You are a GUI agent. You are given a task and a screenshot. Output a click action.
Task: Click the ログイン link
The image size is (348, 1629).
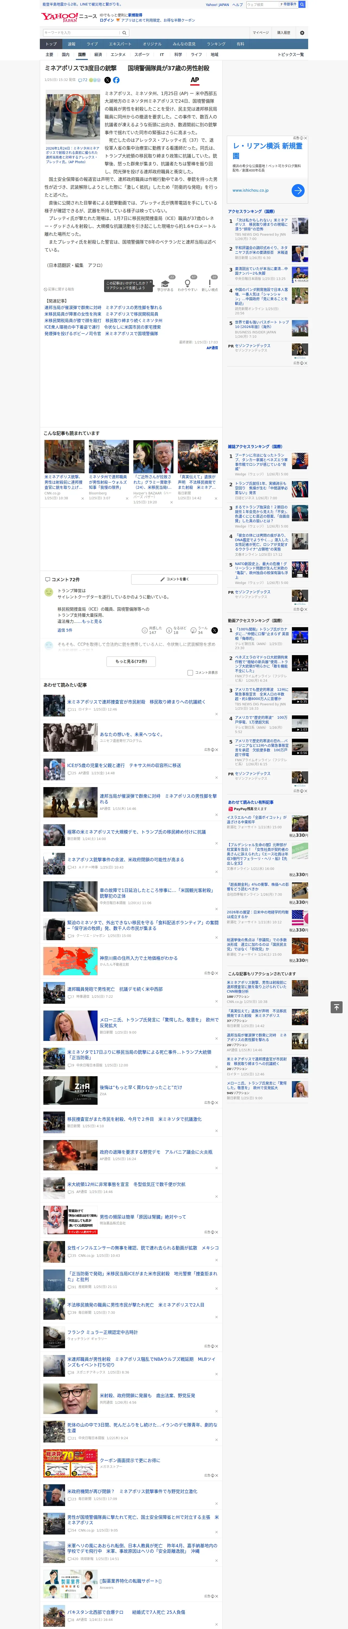[107, 20]
